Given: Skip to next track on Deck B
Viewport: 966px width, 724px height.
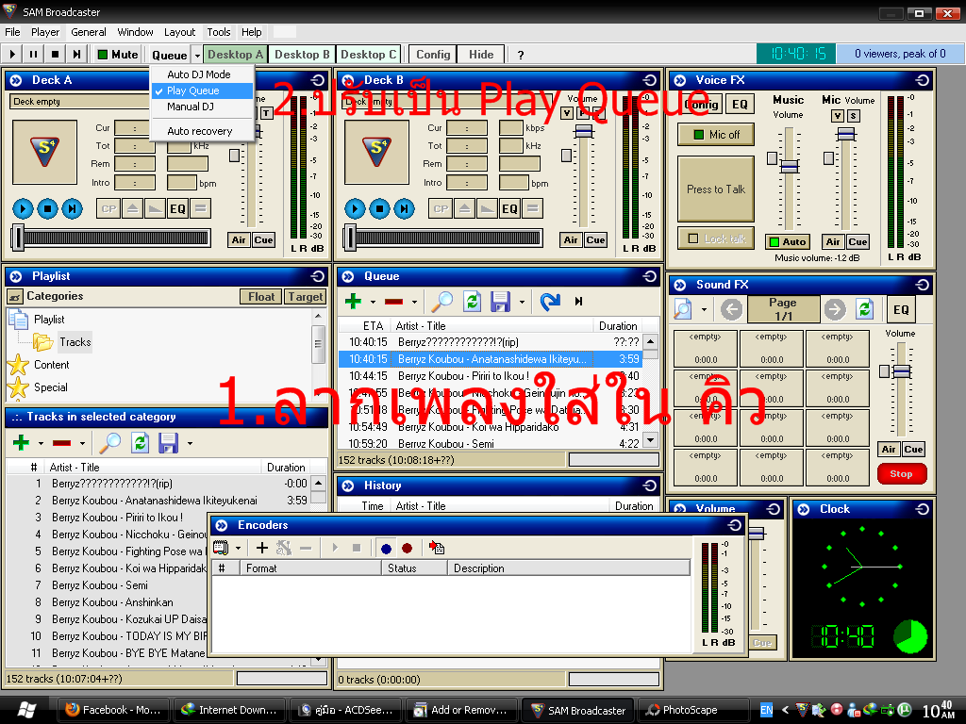Looking at the screenshot, I should [x=404, y=208].
